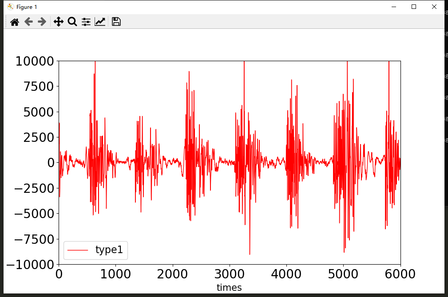Click the 'type1' legend label
Screen dimensions: 448x297
109,250
